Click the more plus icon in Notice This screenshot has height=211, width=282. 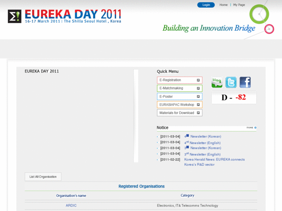pos(255,127)
